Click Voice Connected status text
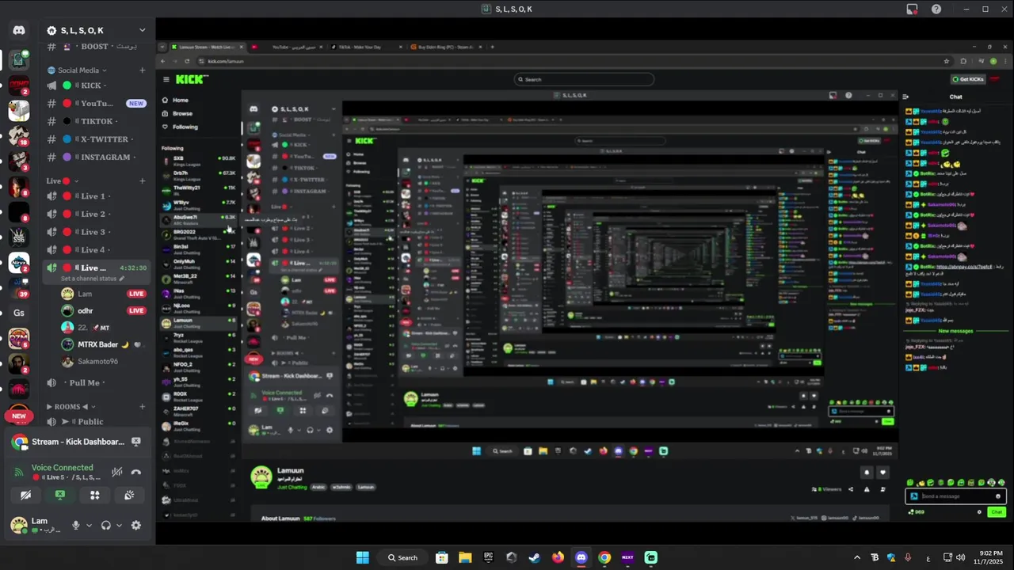This screenshot has height=570, width=1014. (x=62, y=468)
